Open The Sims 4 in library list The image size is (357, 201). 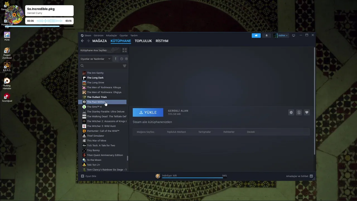point(102,107)
